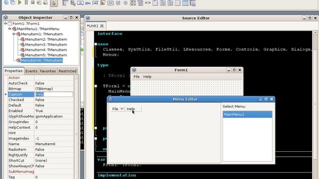Click the Name value MenuItem6
This screenshot has width=319, height=179.
pyautogui.click(x=45, y=144)
